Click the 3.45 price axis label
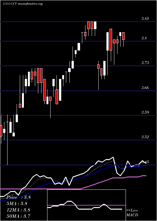The width and height of the screenshot is (157, 221). click(x=145, y=162)
